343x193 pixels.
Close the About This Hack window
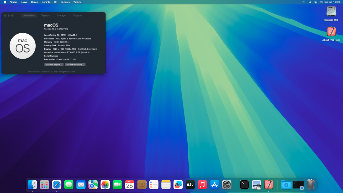pyautogui.click(x=5, y=15)
